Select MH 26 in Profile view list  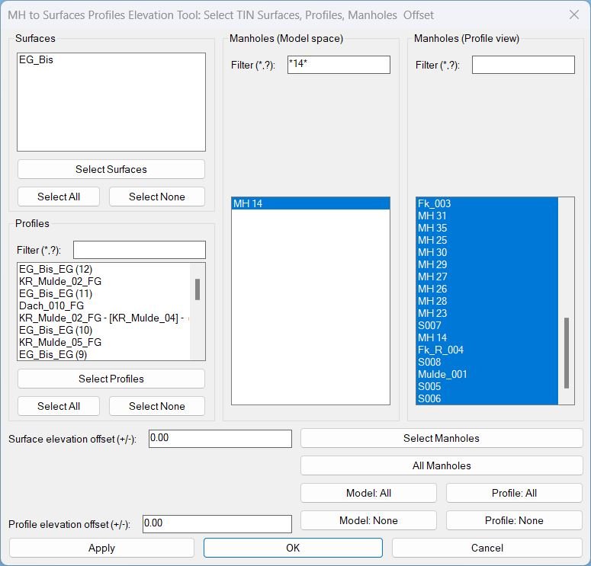click(x=487, y=289)
